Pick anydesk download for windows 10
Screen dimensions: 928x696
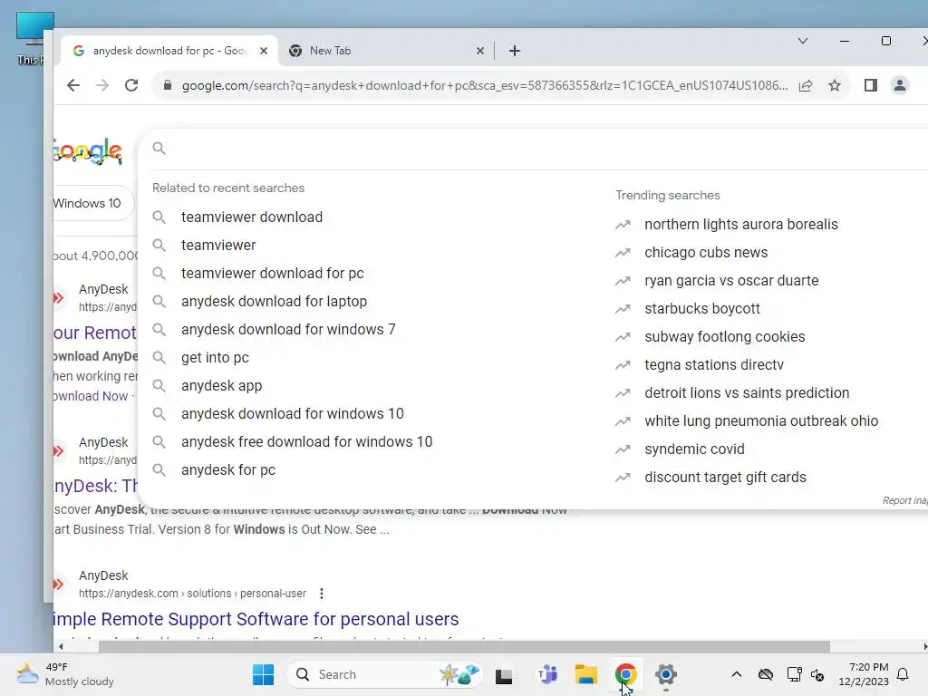point(293,413)
